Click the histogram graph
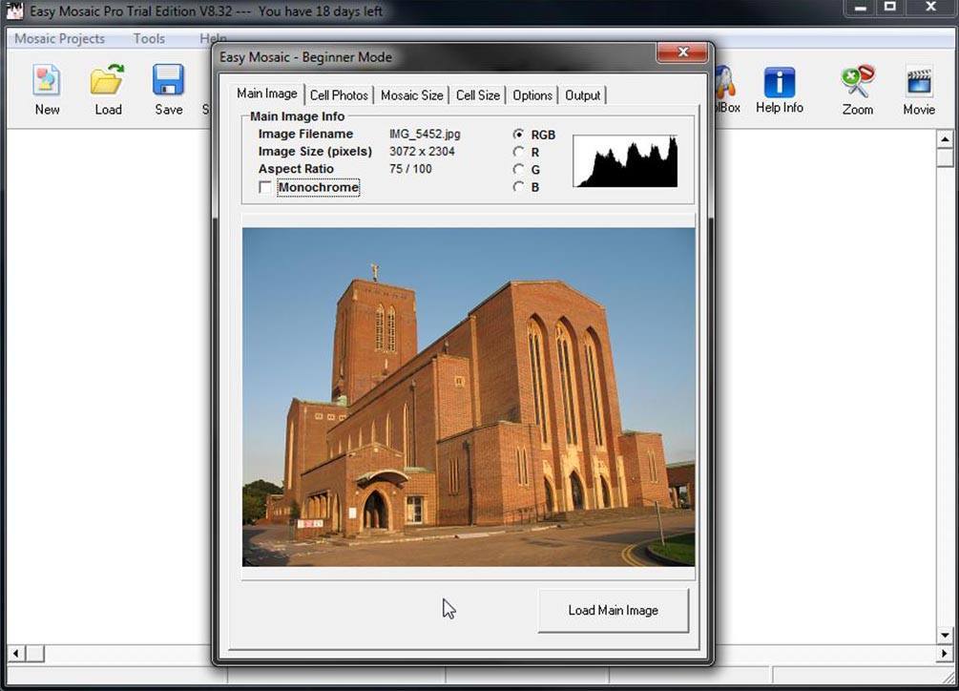The image size is (959, 691). 625,161
